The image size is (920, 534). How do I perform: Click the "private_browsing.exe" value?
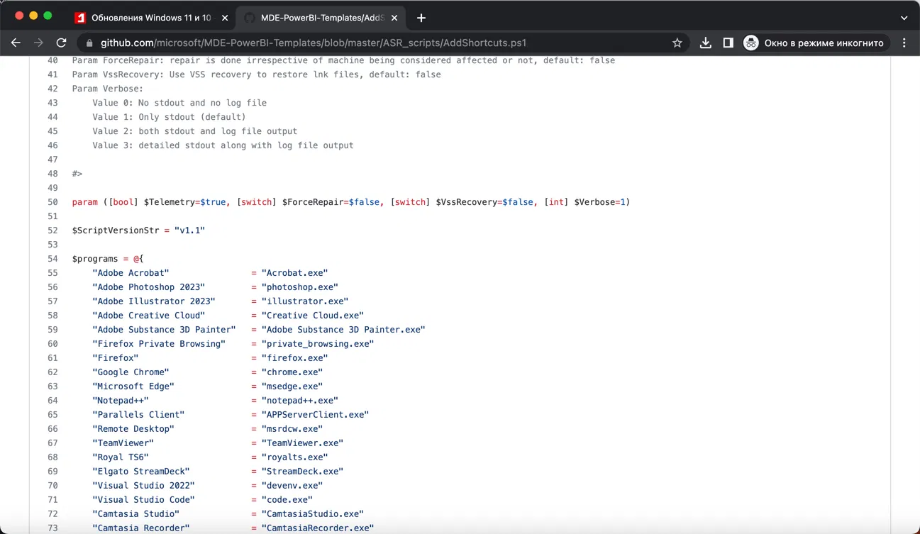click(318, 344)
